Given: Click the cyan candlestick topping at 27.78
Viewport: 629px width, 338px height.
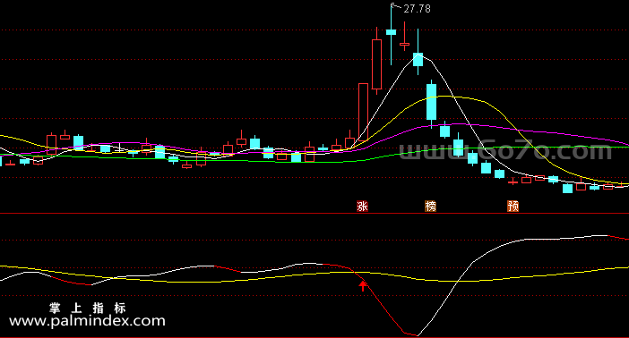Looking at the screenshot, I should coord(392,34).
